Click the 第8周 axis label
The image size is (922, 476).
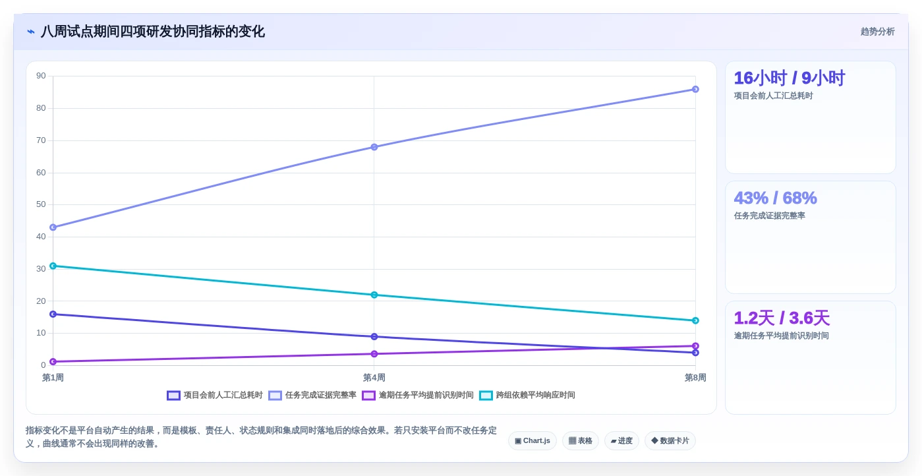695,378
